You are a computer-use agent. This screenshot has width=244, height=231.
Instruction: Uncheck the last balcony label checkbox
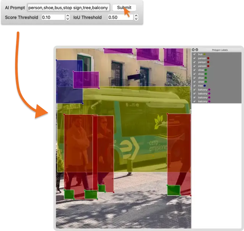pos(194,101)
